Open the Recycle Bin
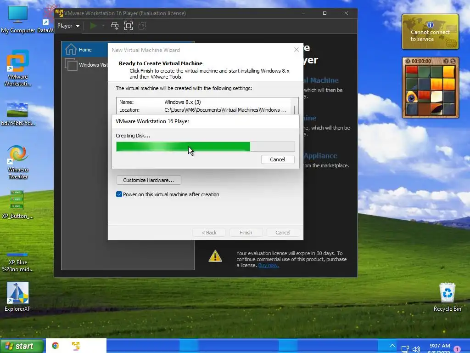 click(x=447, y=297)
